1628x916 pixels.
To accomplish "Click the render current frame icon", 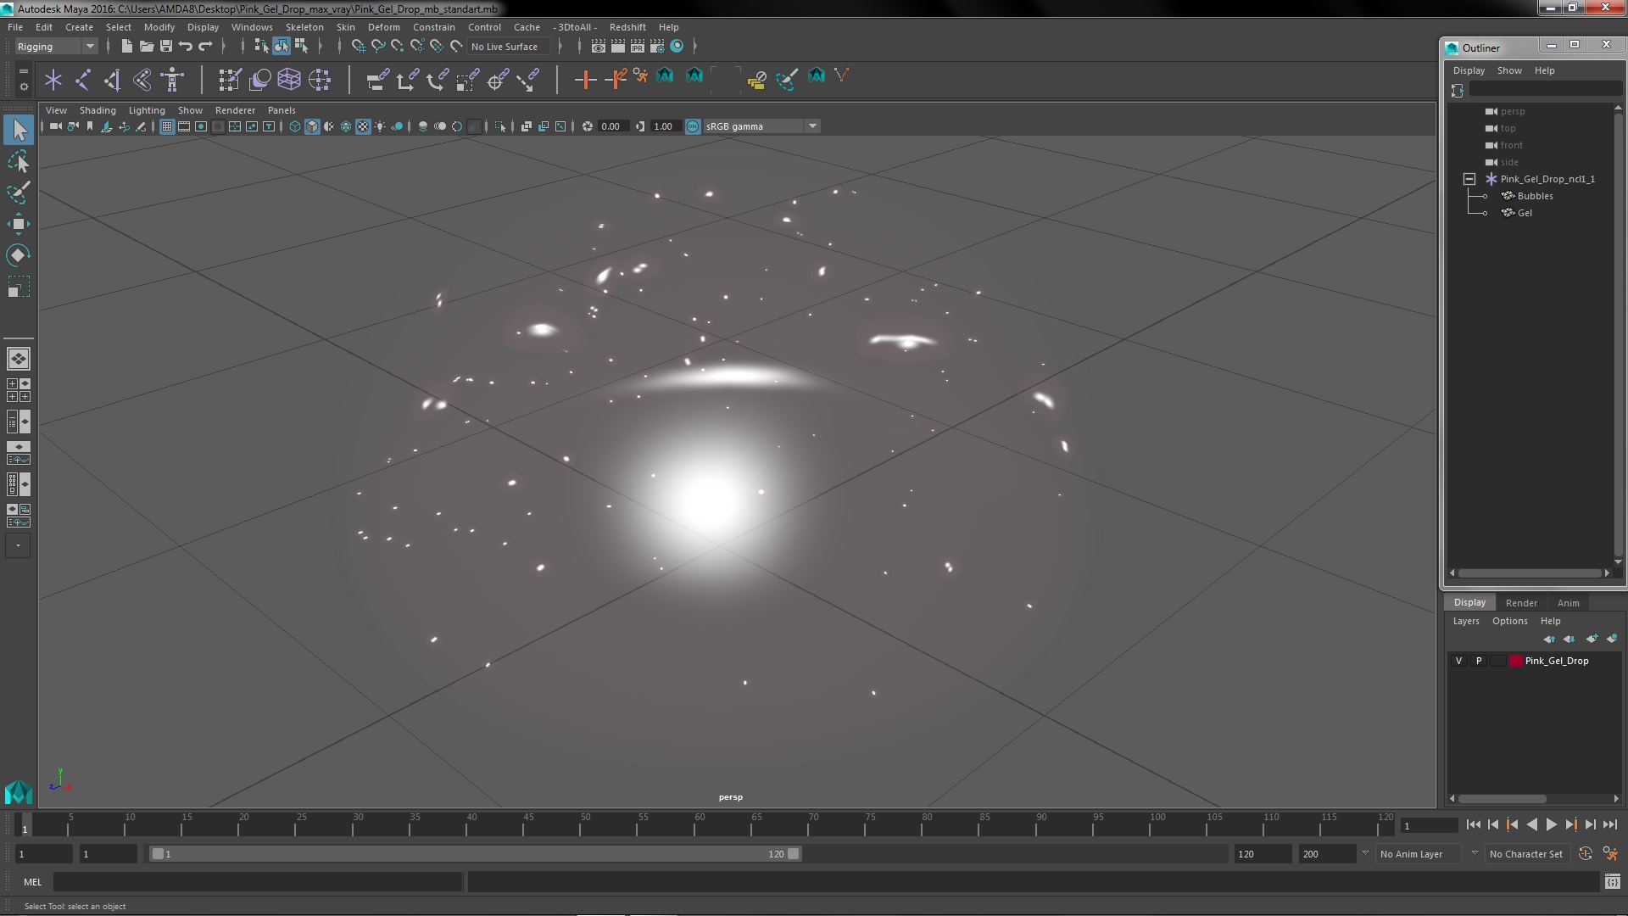I will pyautogui.click(x=618, y=47).
